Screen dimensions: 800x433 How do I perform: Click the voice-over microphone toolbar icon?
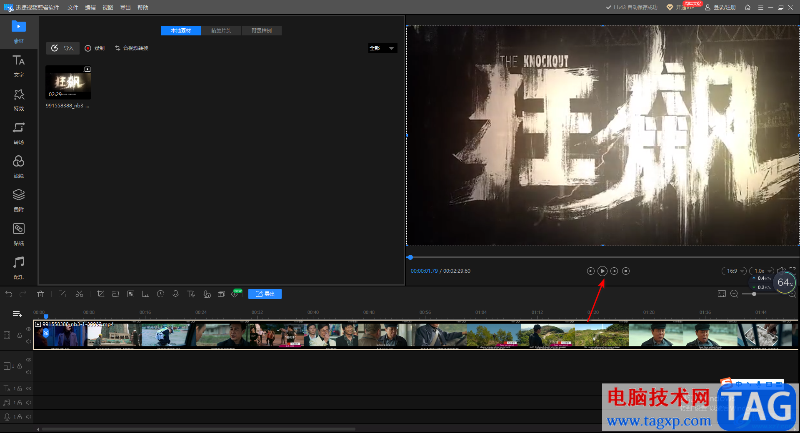click(x=175, y=294)
